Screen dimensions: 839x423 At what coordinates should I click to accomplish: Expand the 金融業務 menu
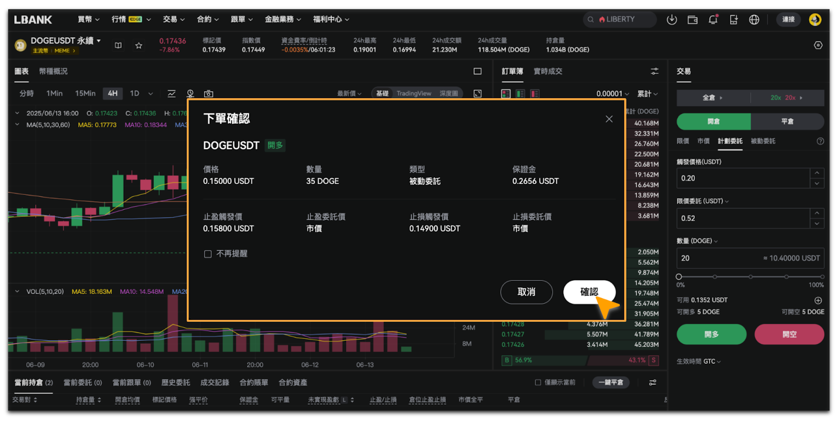pyautogui.click(x=283, y=19)
